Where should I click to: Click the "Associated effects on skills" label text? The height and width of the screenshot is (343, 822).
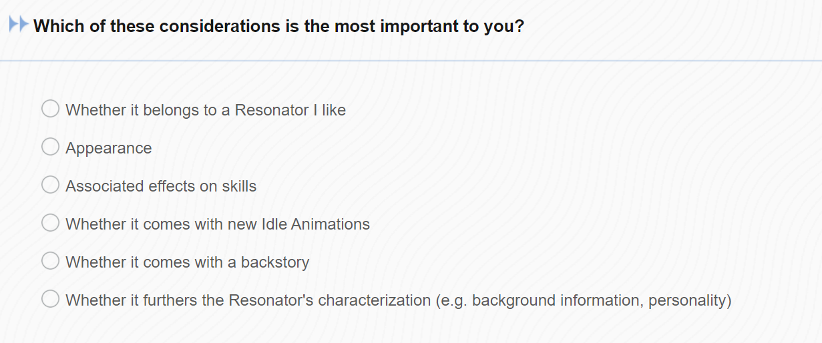tap(161, 186)
